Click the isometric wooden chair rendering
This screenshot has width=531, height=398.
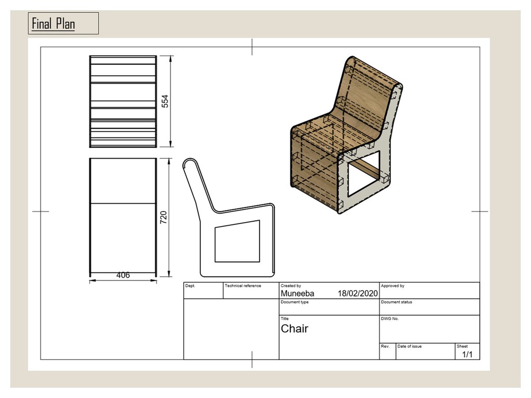pos(347,135)
